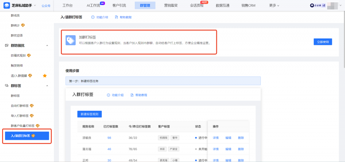
Task: Click 删除 for the 漆毓良 row
Action: point(241,138)
